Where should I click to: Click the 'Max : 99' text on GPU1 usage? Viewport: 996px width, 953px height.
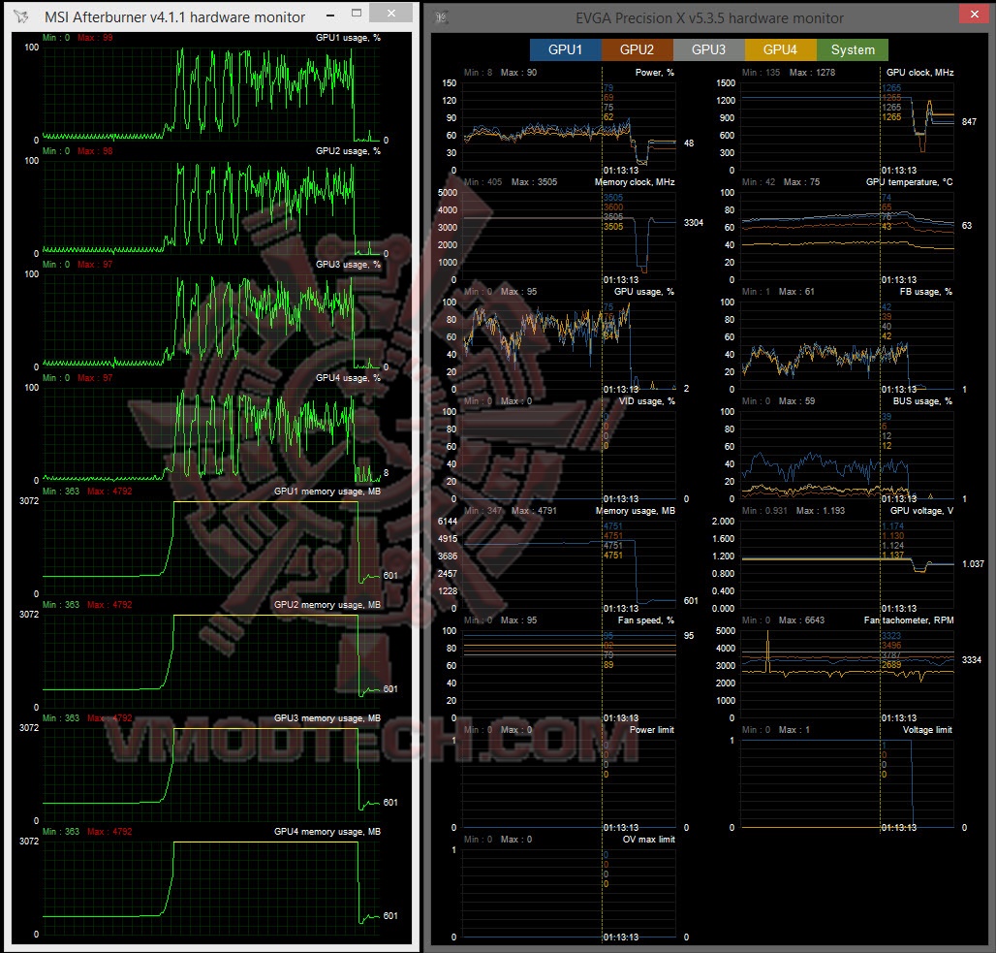pos(95,38)
